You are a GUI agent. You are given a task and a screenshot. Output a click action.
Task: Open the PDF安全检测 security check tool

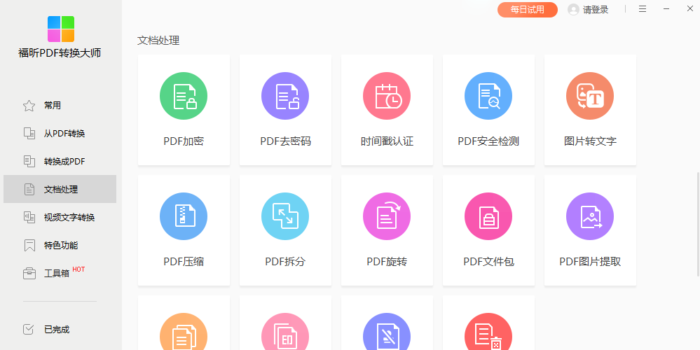(488, 110)
